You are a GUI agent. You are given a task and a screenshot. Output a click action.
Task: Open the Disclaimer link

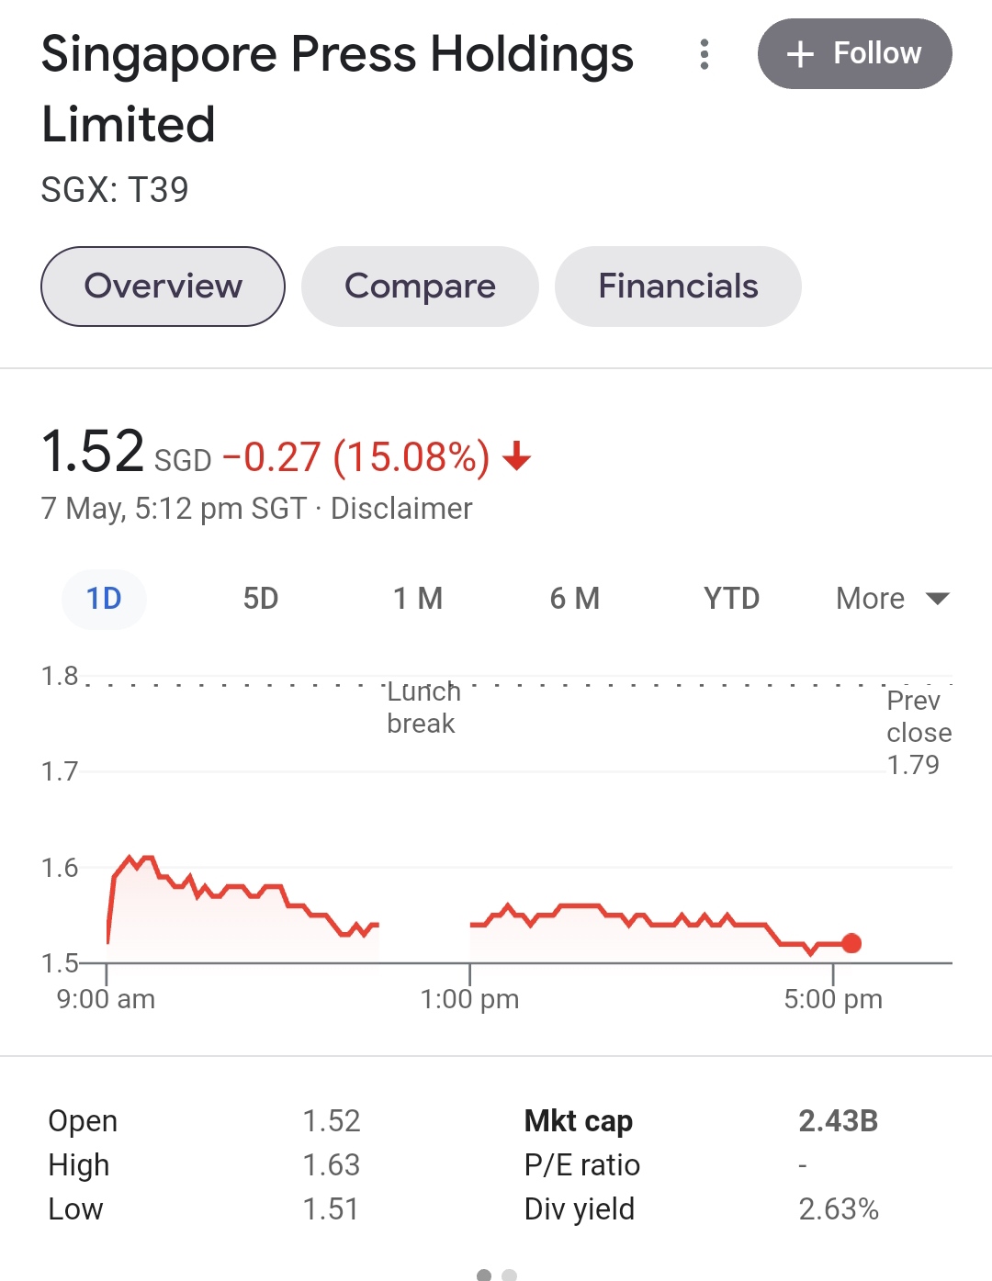(x=401, y=509)
